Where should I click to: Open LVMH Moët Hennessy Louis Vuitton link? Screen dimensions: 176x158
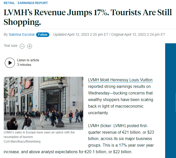[x=120, y=80]
